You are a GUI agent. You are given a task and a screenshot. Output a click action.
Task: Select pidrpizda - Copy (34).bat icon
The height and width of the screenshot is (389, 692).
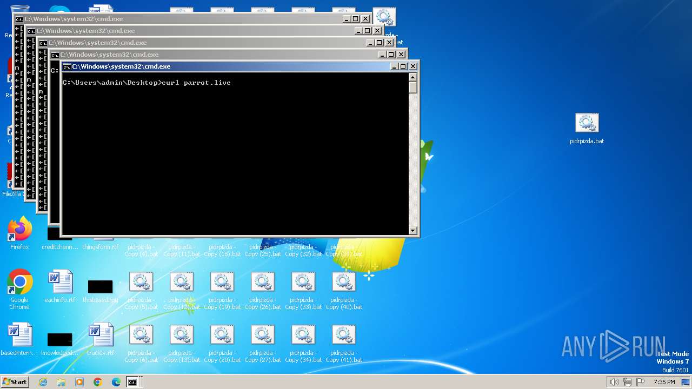[x=303, y=344]
